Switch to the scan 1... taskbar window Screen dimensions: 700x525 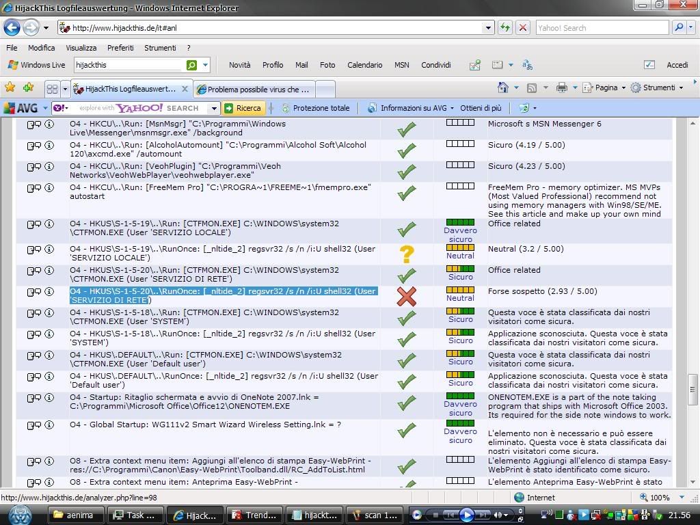tap(375, 515)
